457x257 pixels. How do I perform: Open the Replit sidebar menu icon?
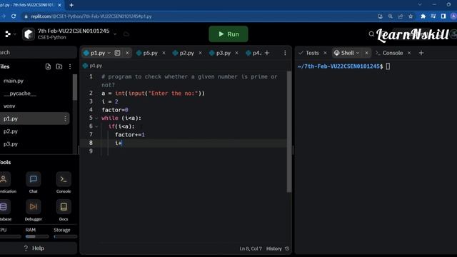tap(8, 34)
